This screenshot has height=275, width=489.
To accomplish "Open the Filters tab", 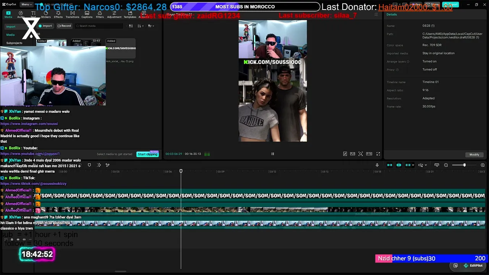I will point(100,15).
